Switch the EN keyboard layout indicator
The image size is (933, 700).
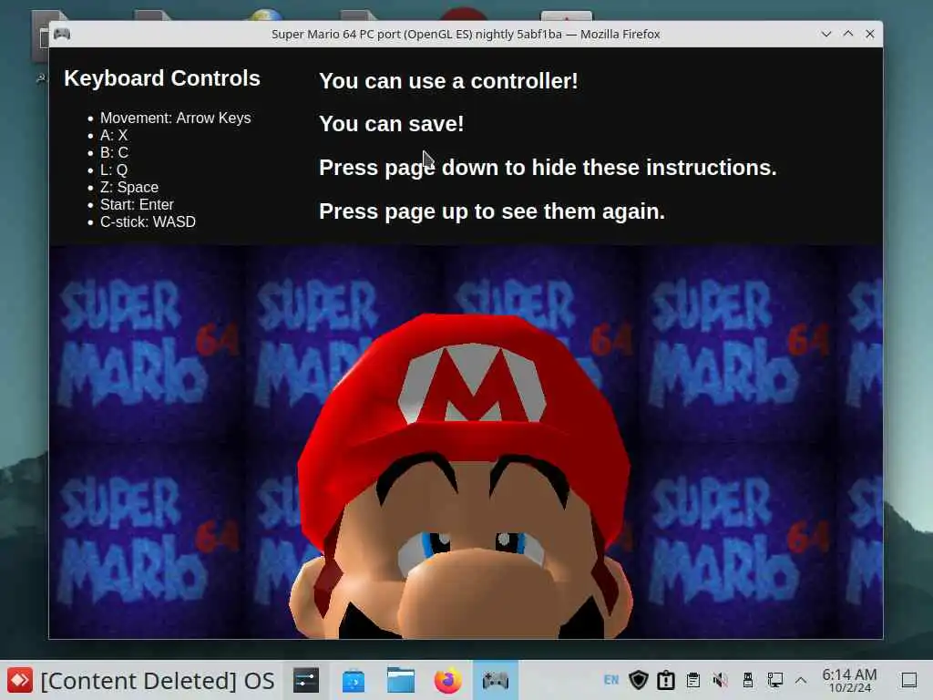[611, 680]
